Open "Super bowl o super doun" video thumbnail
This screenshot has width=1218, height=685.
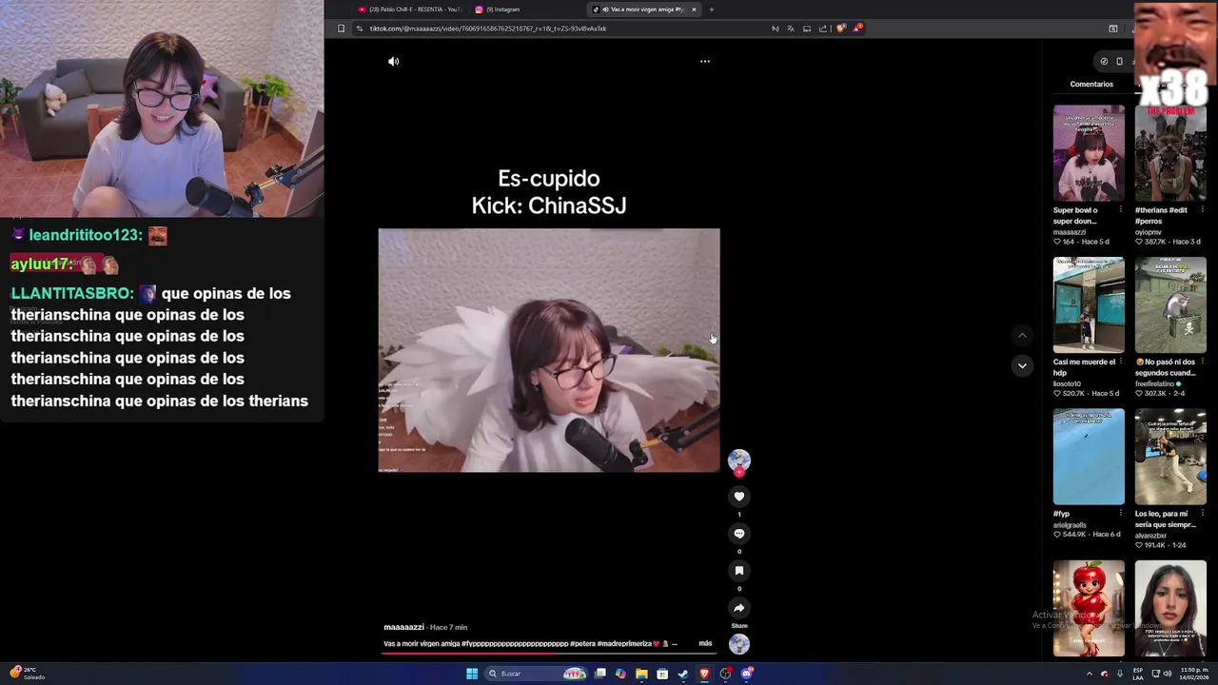(x=1089, y=153)
